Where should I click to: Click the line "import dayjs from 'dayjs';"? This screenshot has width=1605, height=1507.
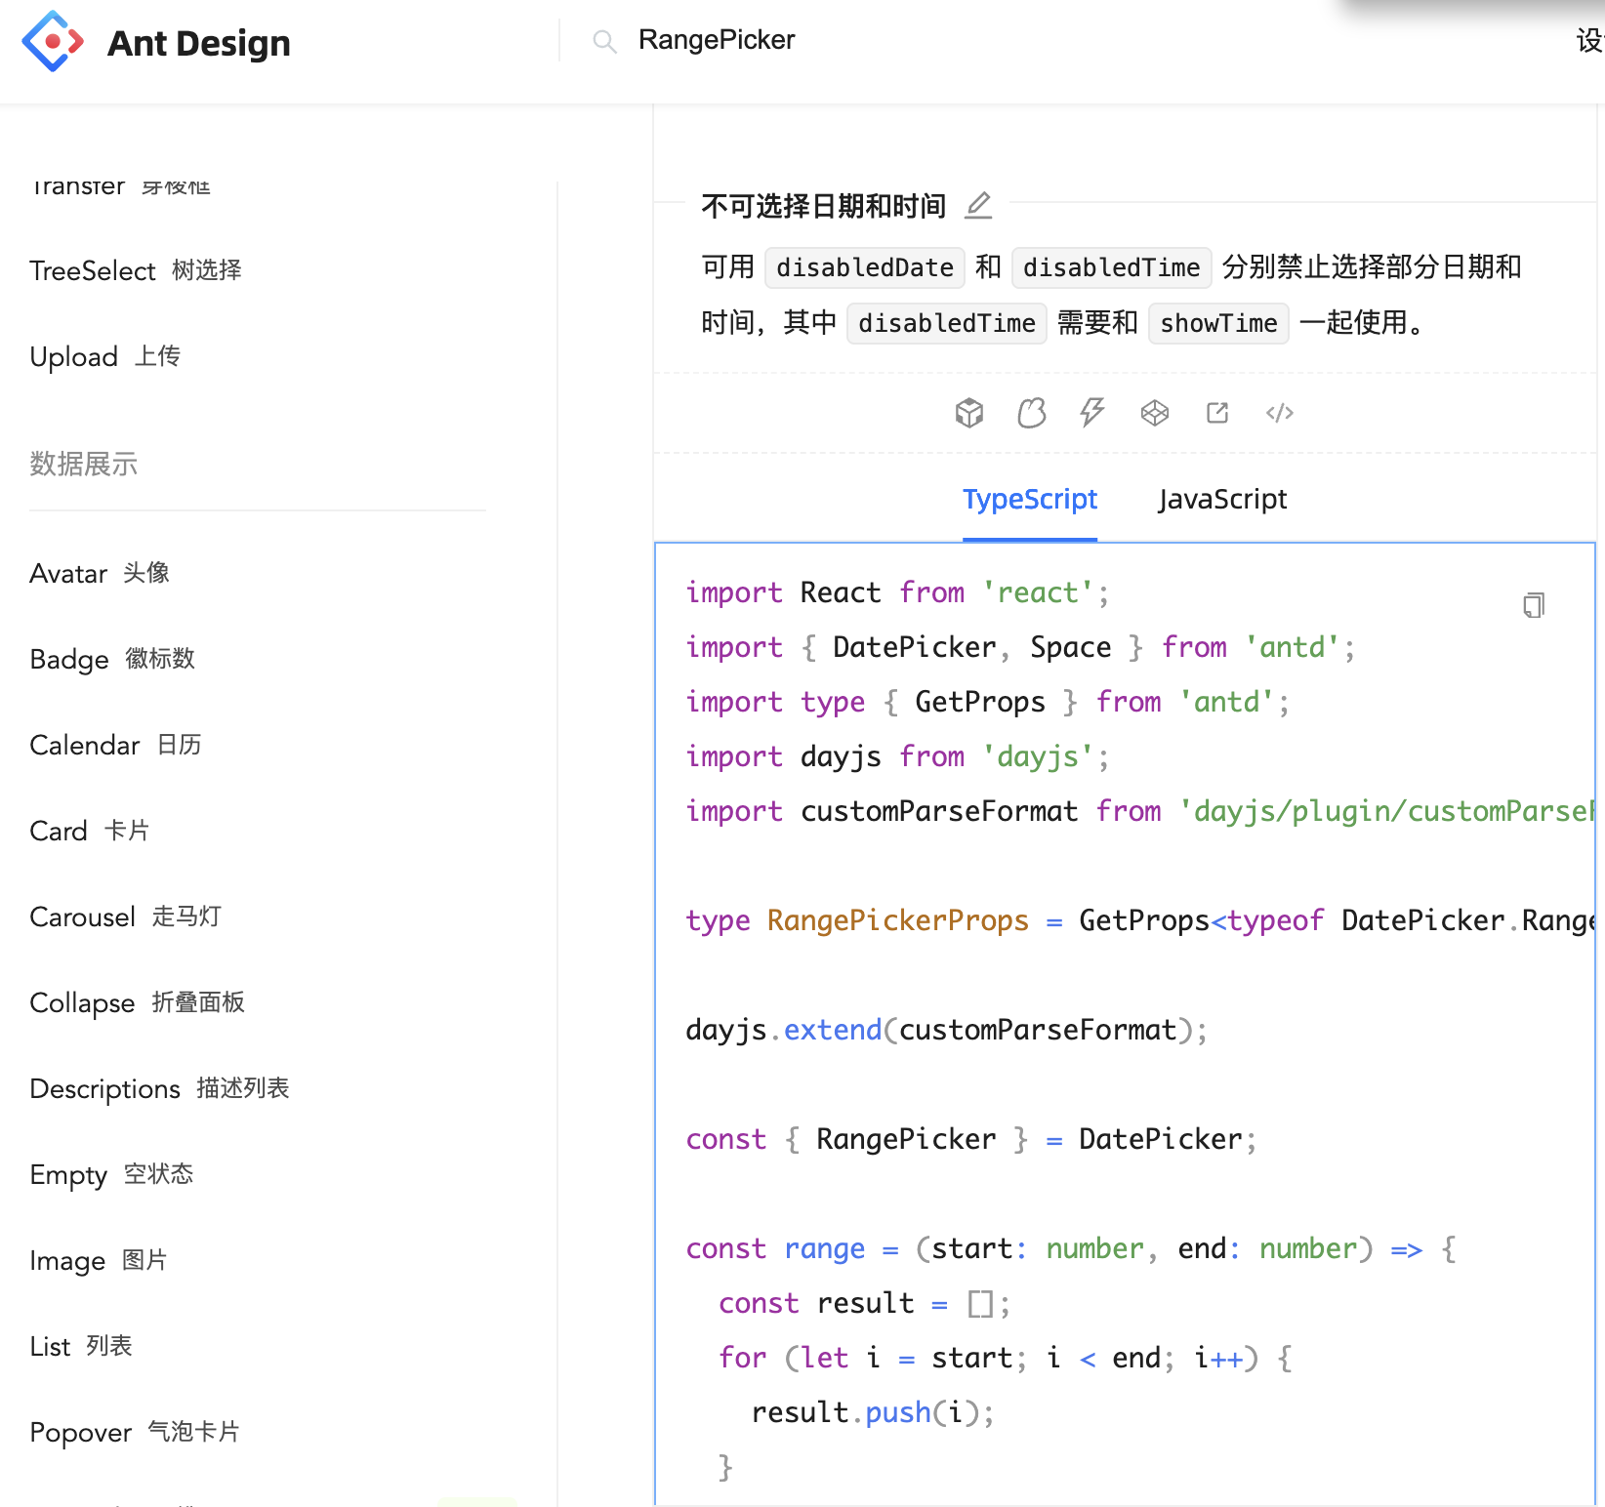898,756
